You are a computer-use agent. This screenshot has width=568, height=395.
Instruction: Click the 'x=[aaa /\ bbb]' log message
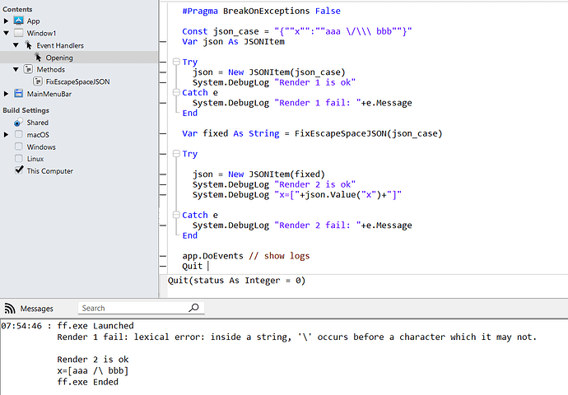[93, 371]
